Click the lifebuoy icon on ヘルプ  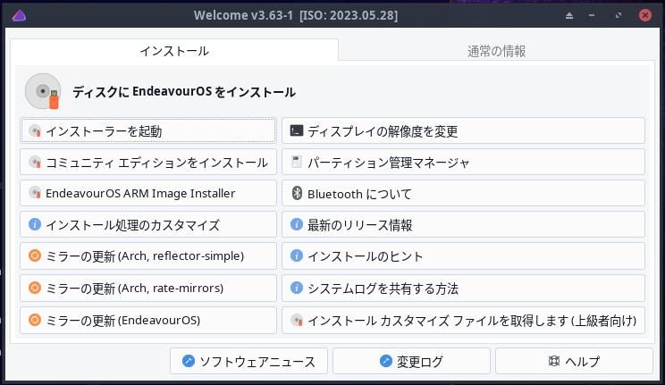tap(554, 361)
